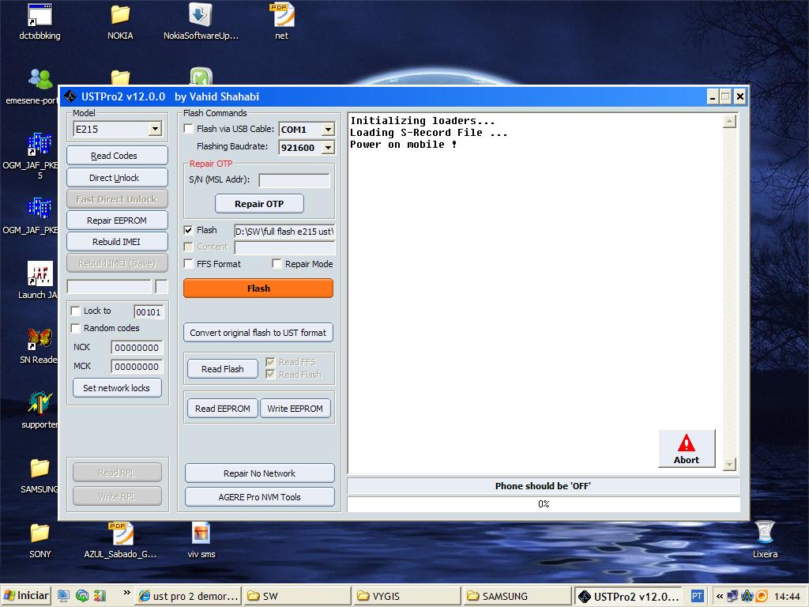Click the MCK code input field
The height and width of the screenshot is (607, 809).
(137, 367)
